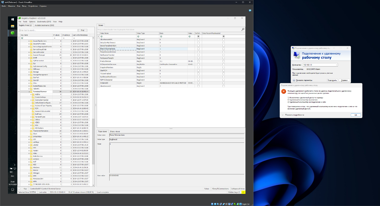Image resolution: width=380 pixels, height=206 pixels.
Task: Open the Bookmarks (29/0) menu
Action: pyautogui.click(x=44, y=22)
